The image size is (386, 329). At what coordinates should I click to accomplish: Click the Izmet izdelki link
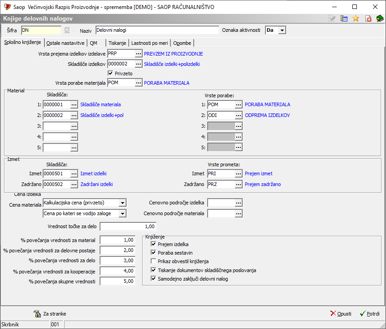pyautogui.click(x=94, y=174)
